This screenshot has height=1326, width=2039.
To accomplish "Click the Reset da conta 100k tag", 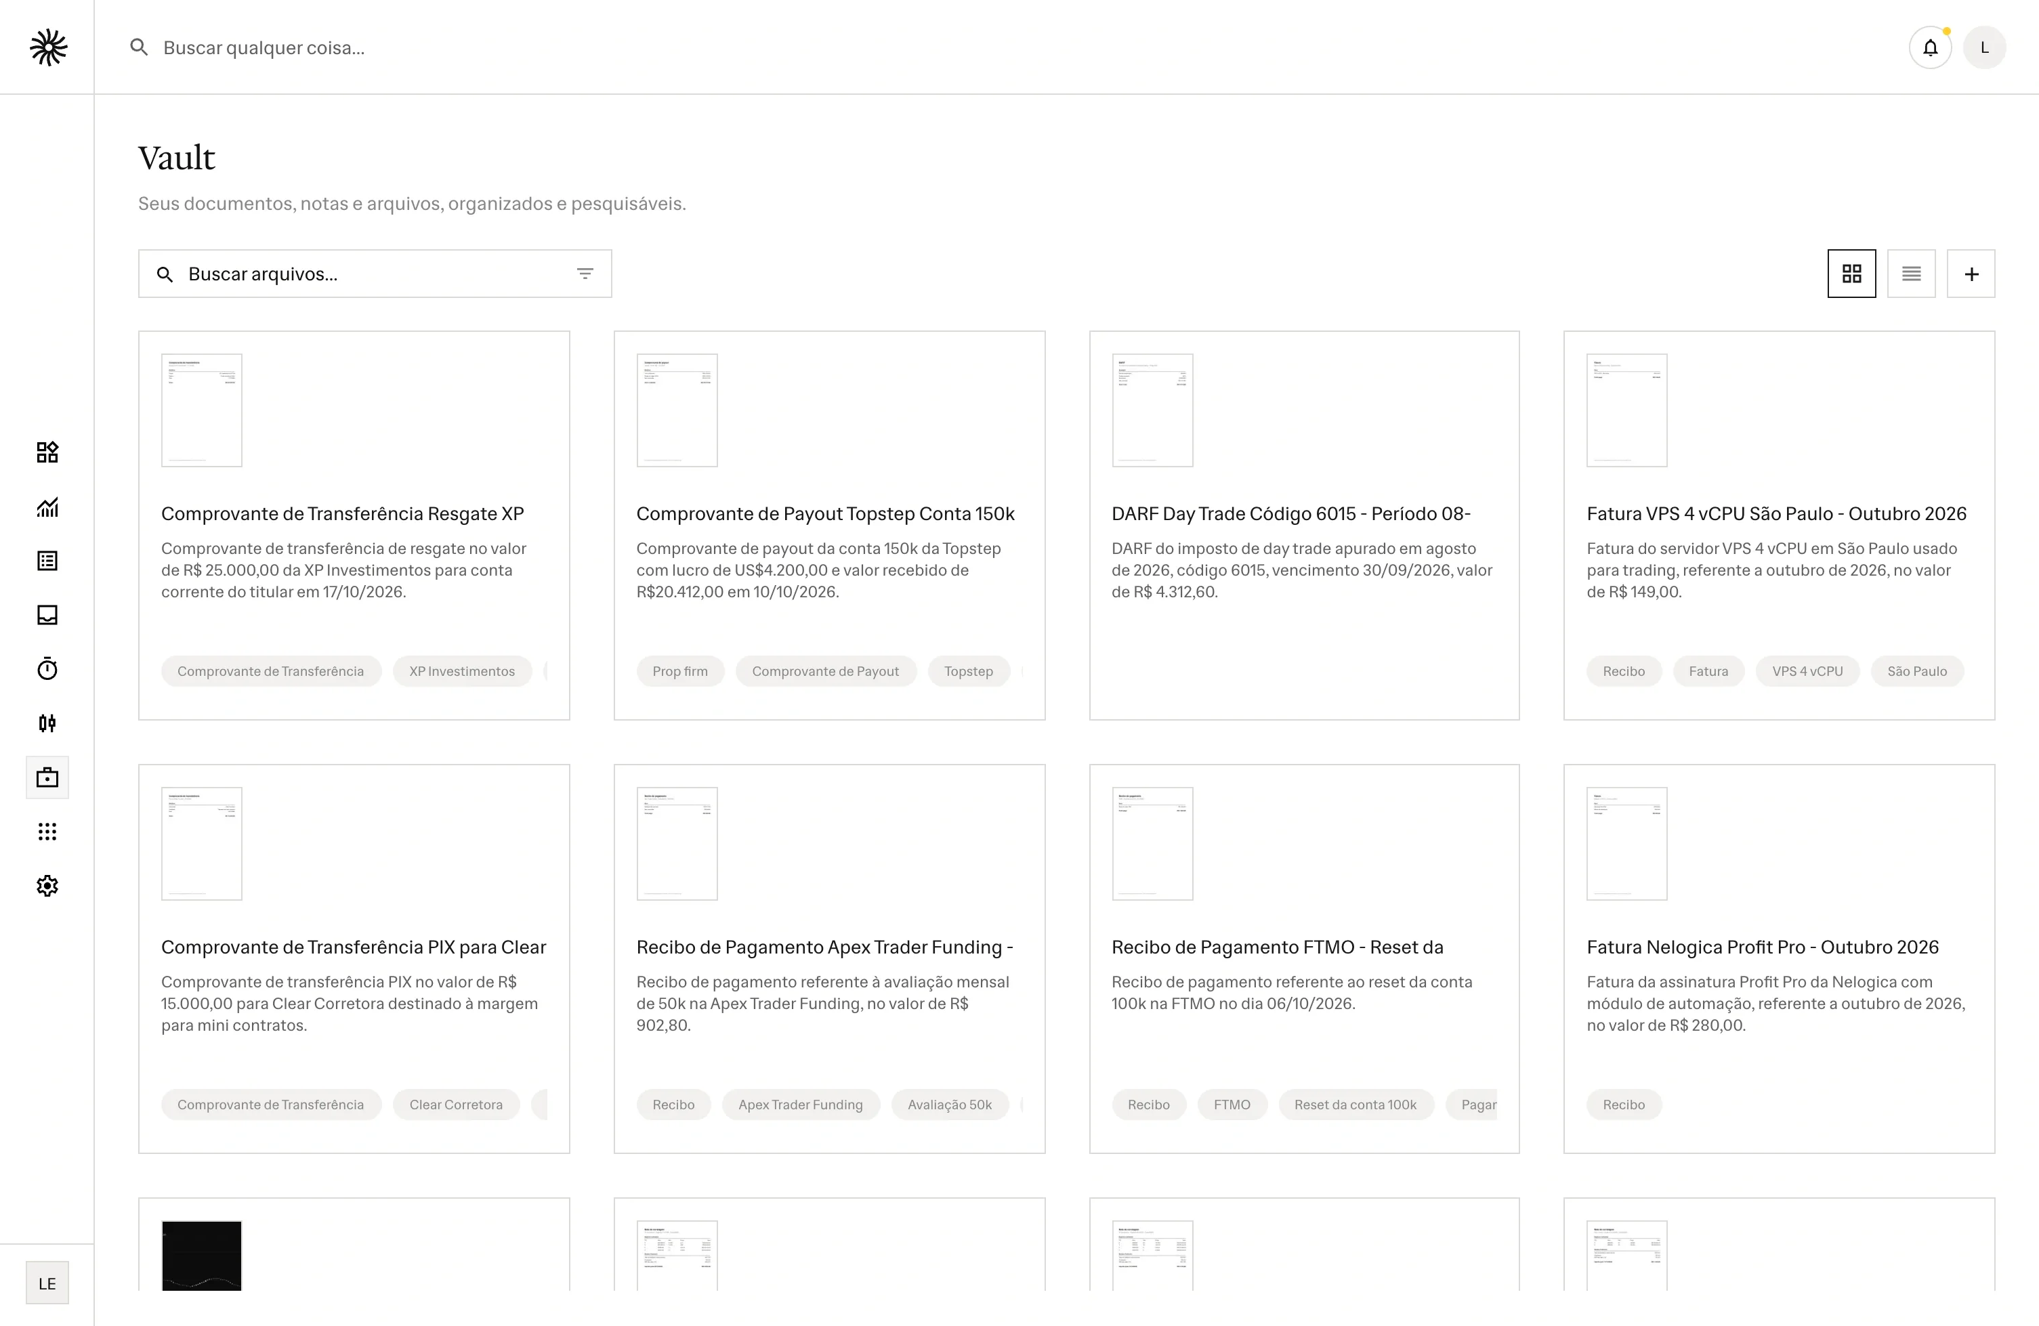I will coord(1355,1105).
